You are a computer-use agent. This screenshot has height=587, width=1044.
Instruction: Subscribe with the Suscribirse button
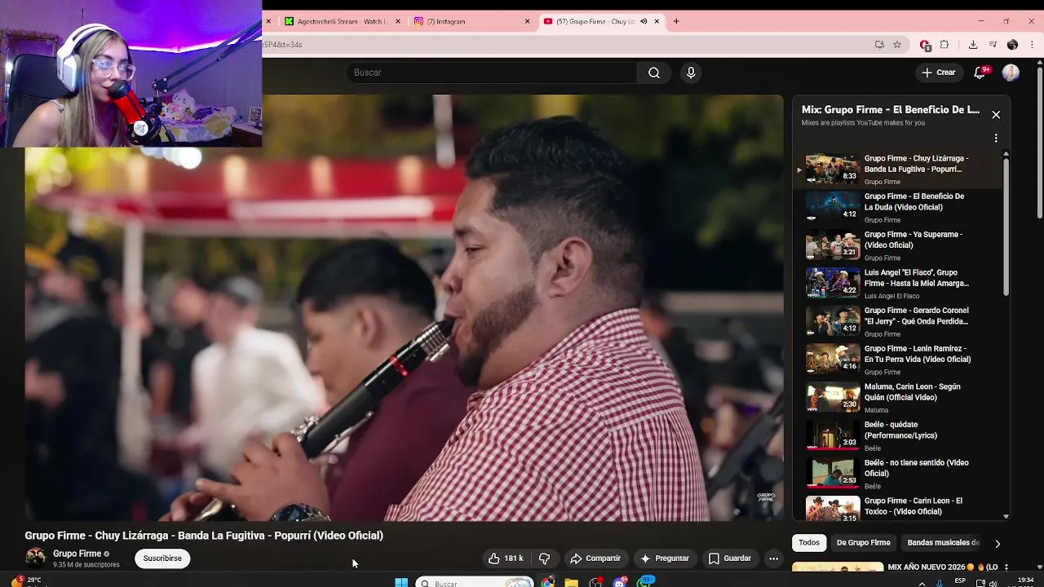point(162,558)
